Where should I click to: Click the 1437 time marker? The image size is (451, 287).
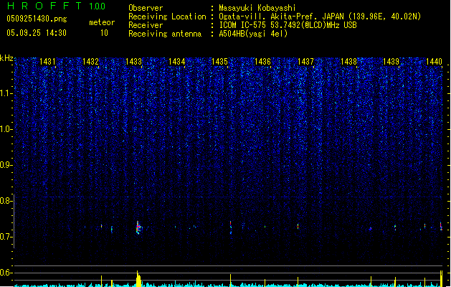pos(305,62)
